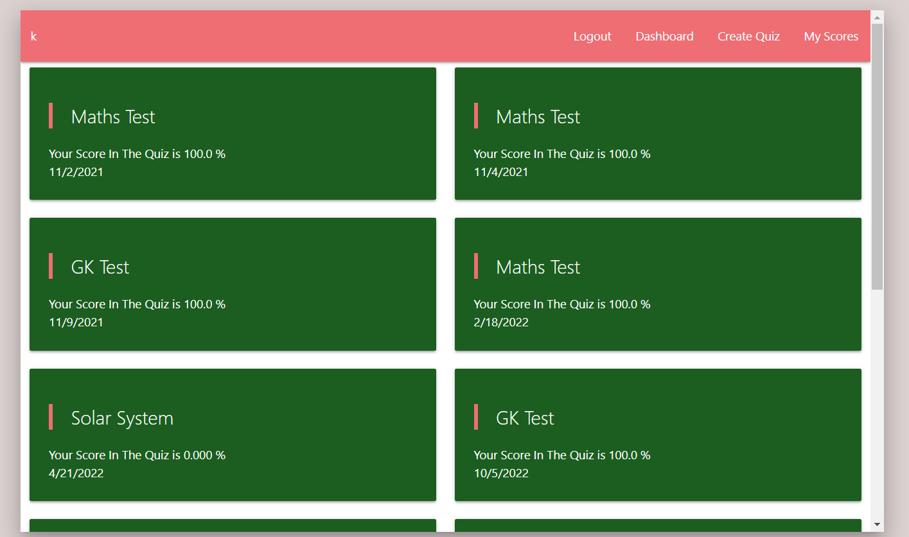Click the date 11/4/2021
The height and width of the screenshot is (537, 909).
(x=501, y=172)
